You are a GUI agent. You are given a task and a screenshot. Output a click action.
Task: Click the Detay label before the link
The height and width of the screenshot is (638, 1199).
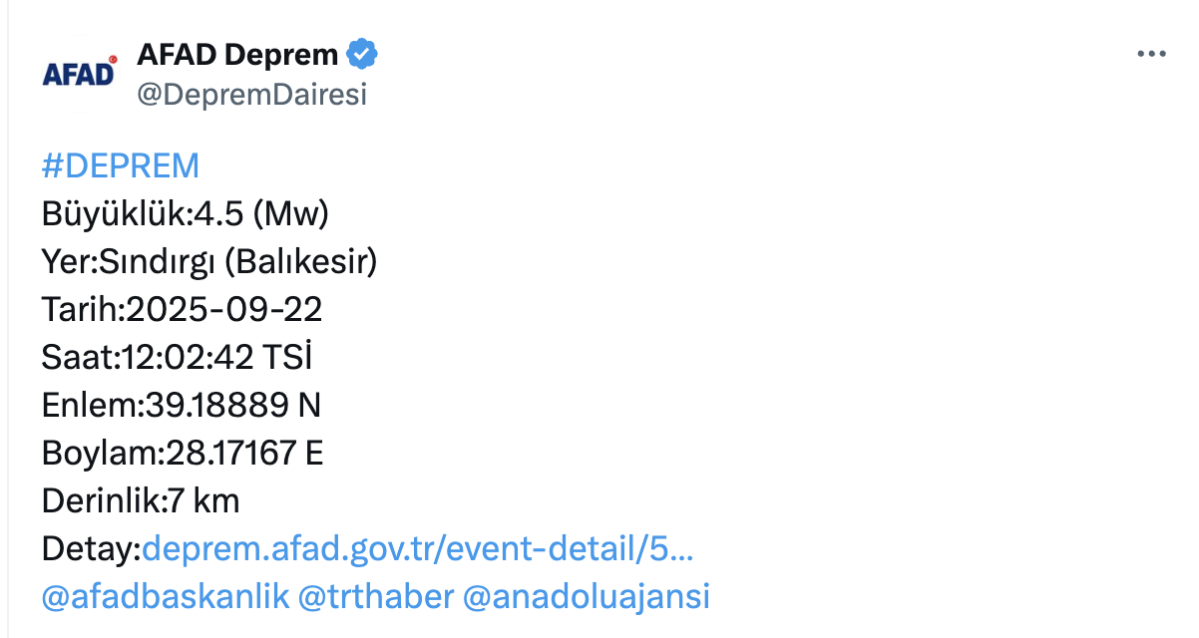coord(92,548)
